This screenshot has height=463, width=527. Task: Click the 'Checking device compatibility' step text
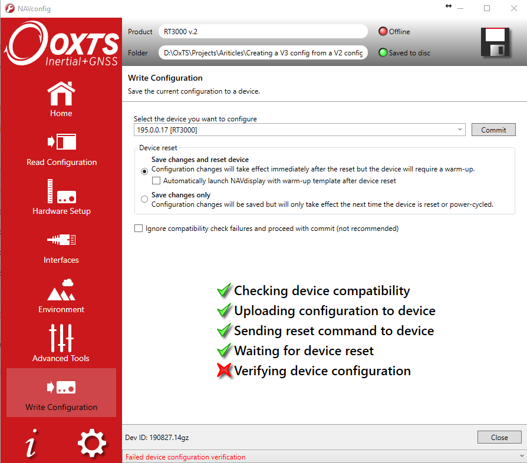pyautogui.click(x=322, y=291)
